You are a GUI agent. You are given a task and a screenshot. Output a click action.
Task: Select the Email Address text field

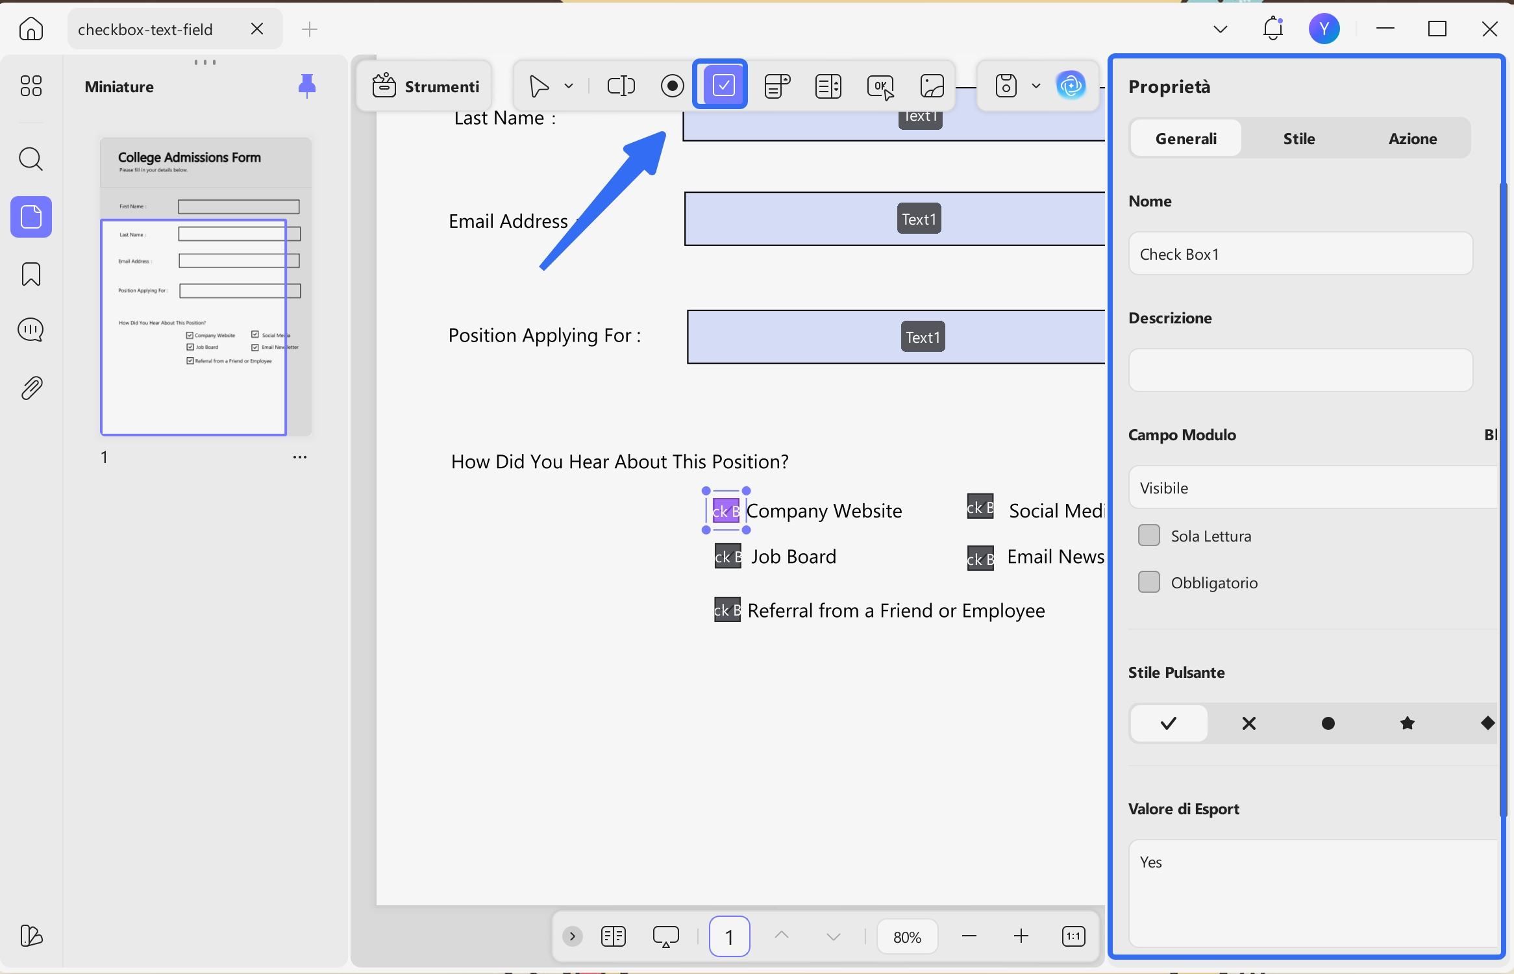pos(895,219)
